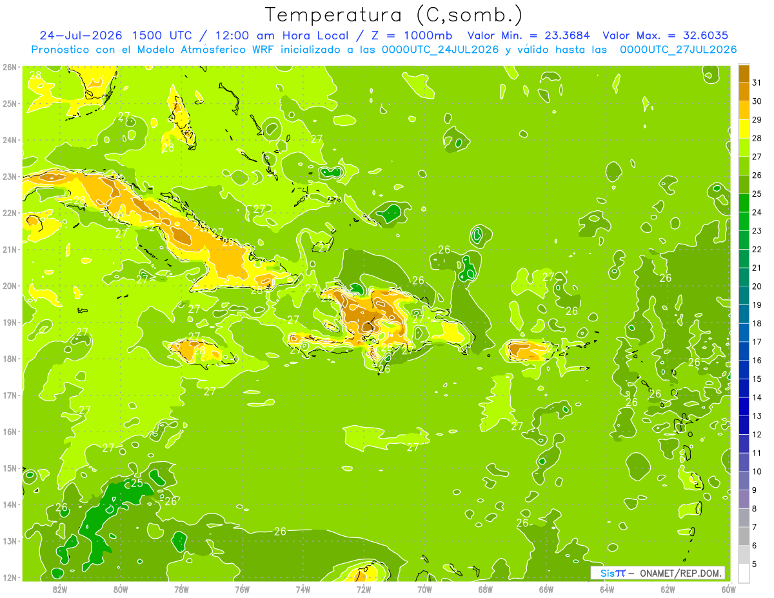774x598 pixels.
Task: Pick the gray legend swatch between 6 and 7
Action: click(744, 536)
